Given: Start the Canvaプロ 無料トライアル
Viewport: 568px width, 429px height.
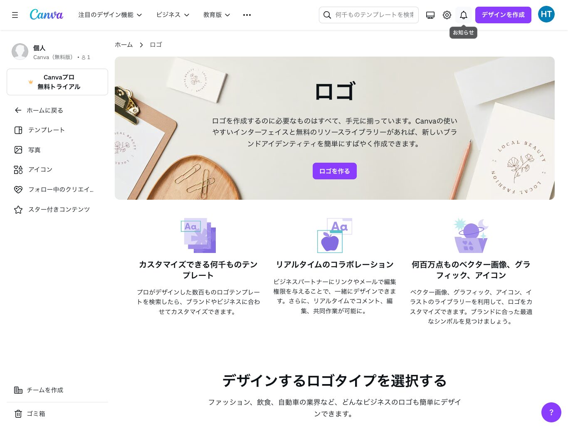Looking at the screenshot, I should pos(57,82).
